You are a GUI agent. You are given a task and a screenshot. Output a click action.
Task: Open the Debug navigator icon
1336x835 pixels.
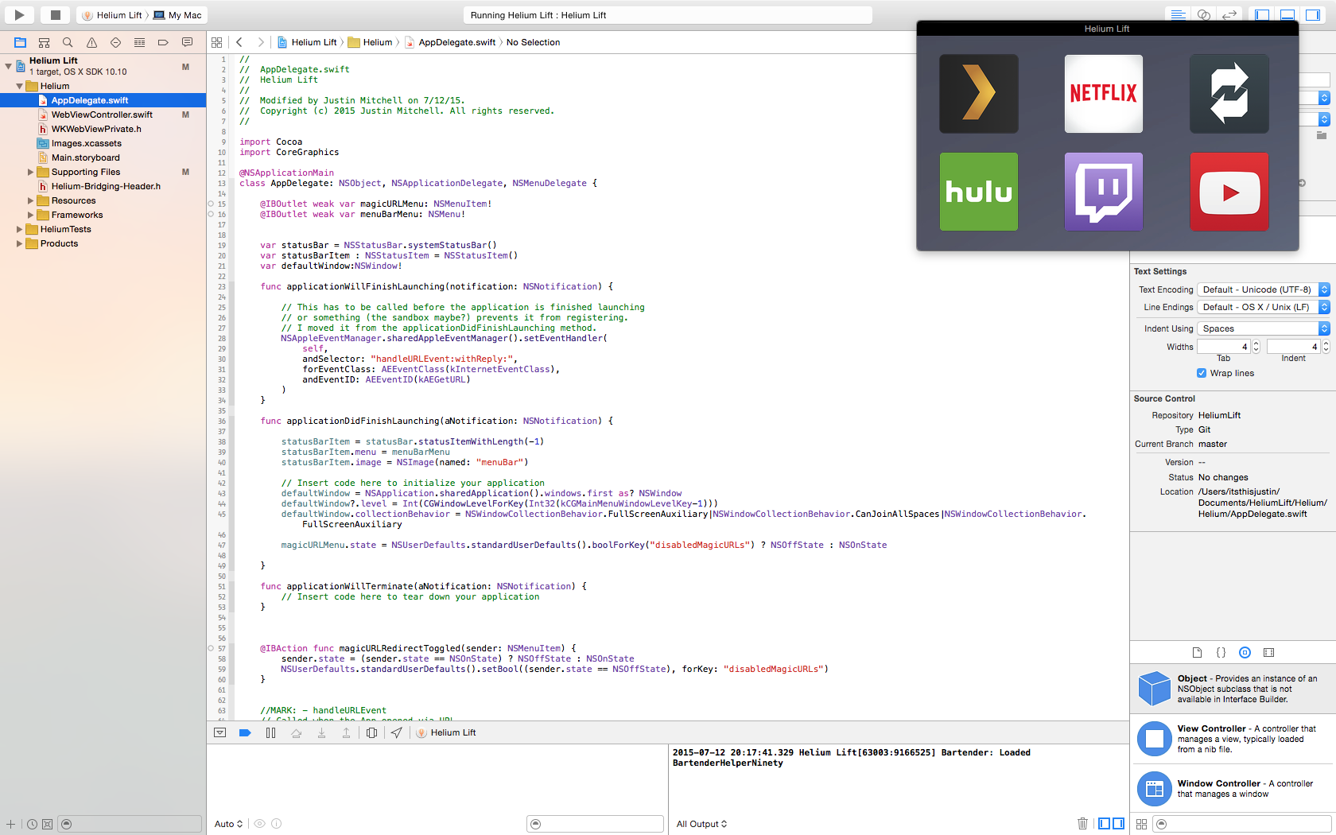click(139, 42)
